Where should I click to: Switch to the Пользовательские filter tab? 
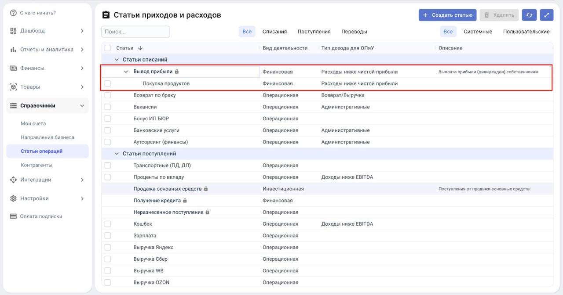coord(526,32)
